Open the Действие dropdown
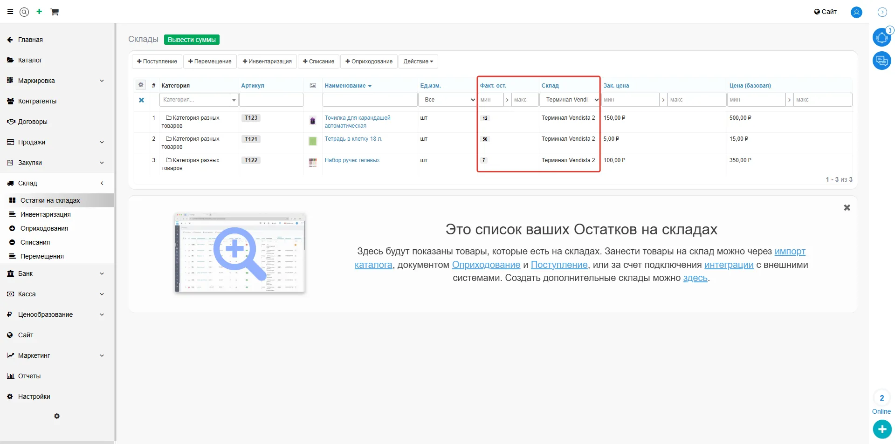895x444 pixels. click(x=418, y=61)
